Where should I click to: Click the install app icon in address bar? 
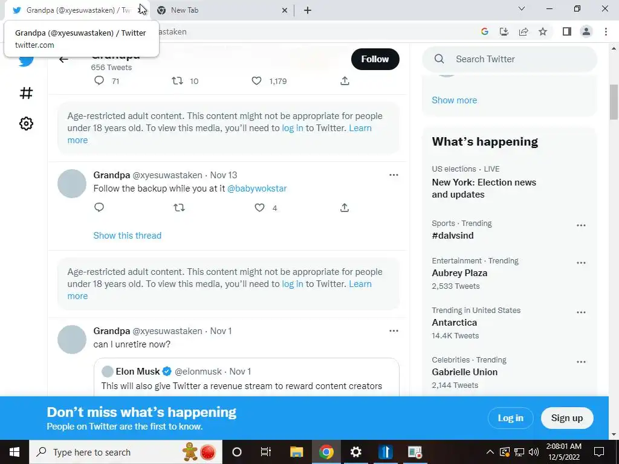(x=504, y=31)
